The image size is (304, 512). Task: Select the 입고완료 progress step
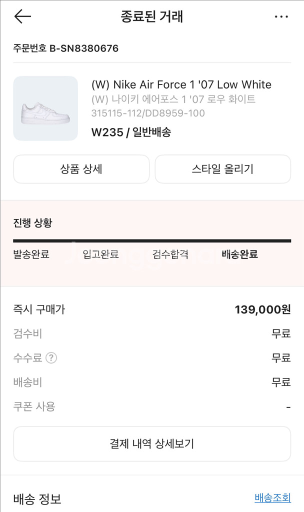[x=100, y=254]
